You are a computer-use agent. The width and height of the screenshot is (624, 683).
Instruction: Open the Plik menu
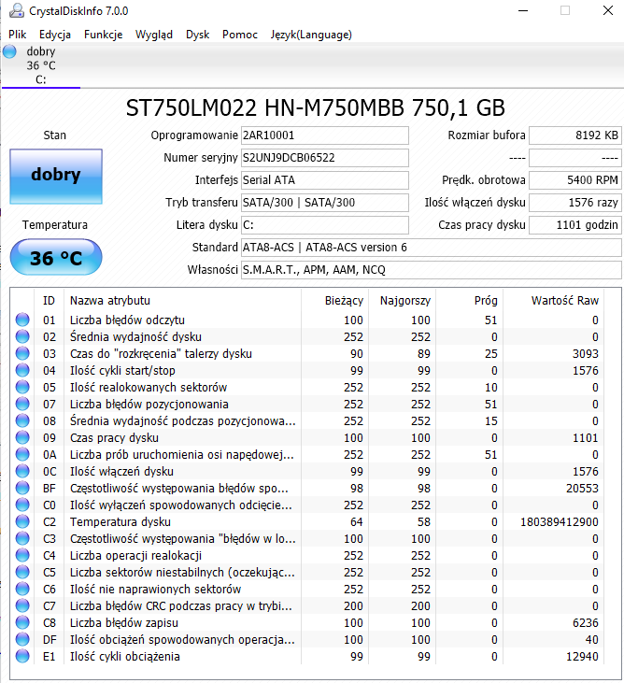[18, 35]
